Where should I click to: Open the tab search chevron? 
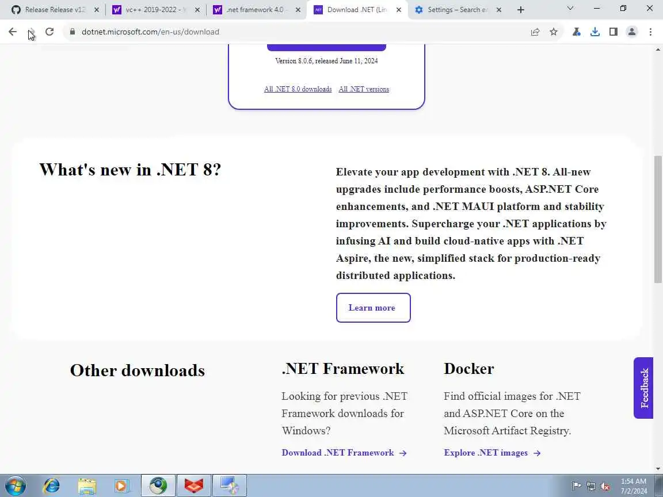coord(570,8)
